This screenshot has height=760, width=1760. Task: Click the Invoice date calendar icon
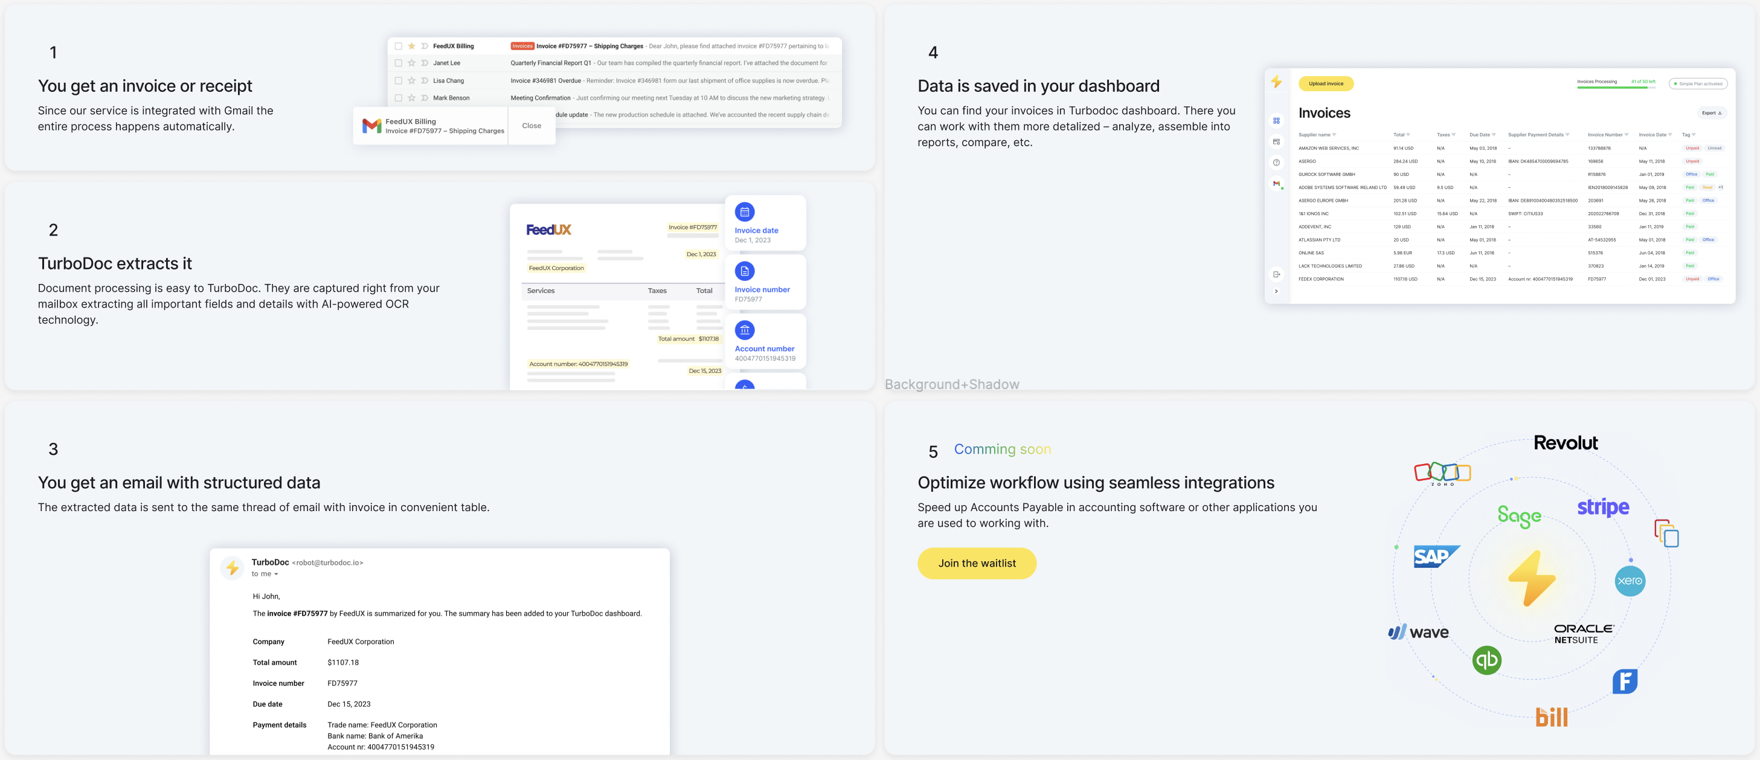[x=744, y=212]
